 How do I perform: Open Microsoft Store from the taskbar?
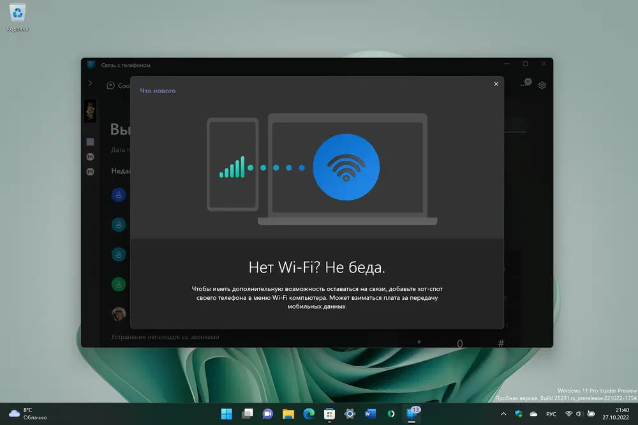point(329,414)
